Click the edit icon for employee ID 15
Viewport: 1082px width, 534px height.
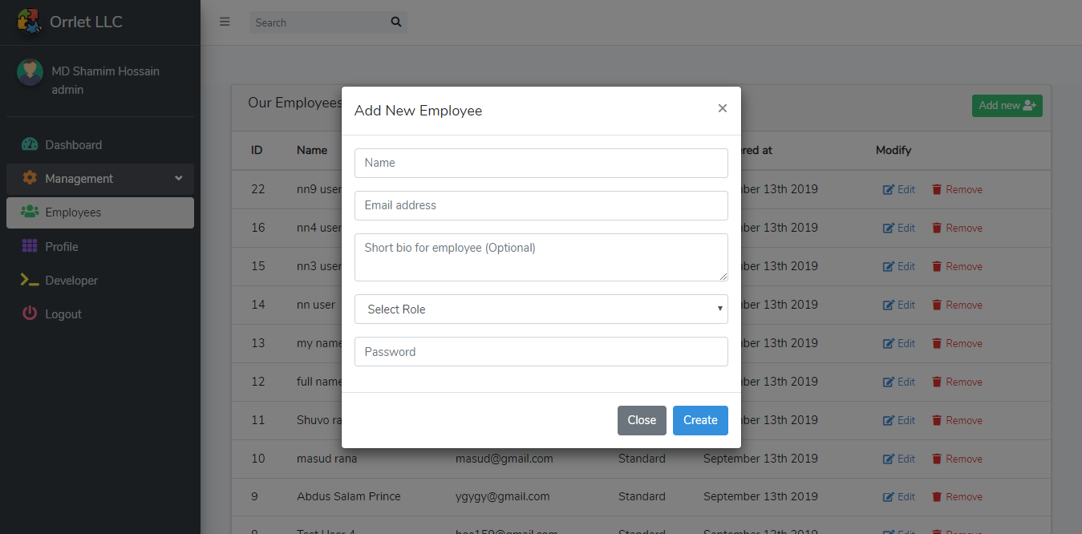click(x=888, y=267)
